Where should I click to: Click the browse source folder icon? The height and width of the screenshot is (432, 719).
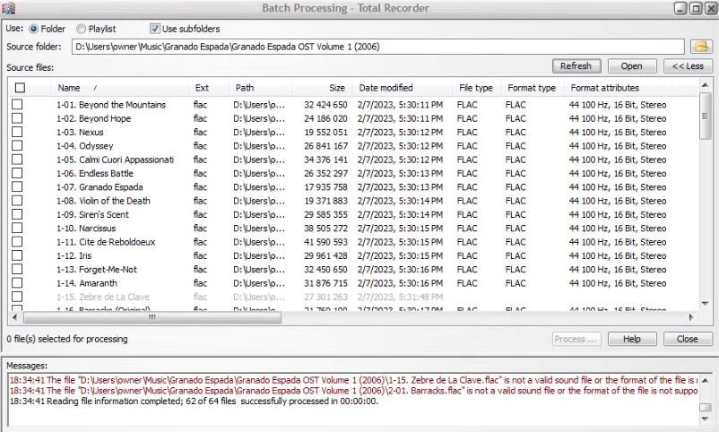point(702,47)
